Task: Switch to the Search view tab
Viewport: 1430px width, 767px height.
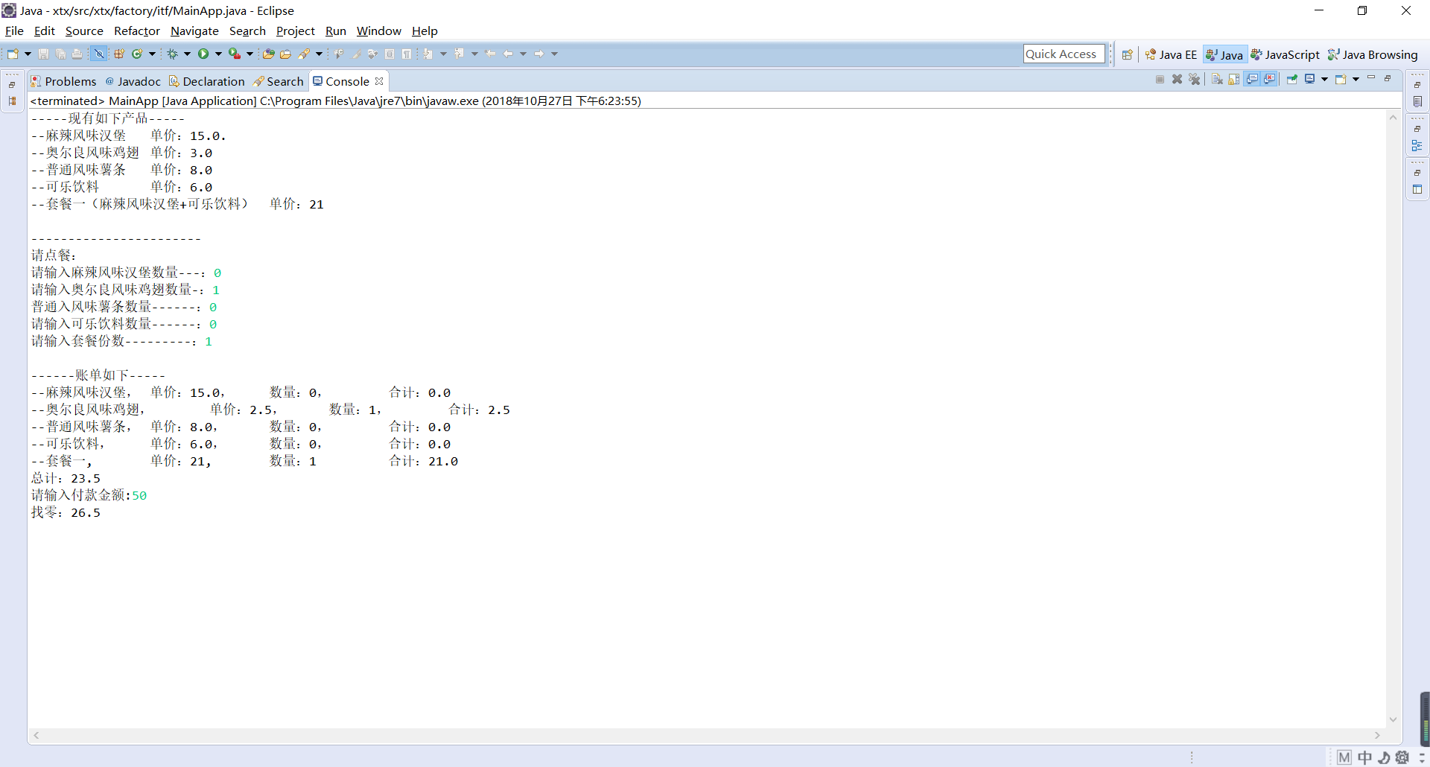Action: coord(279,81)
